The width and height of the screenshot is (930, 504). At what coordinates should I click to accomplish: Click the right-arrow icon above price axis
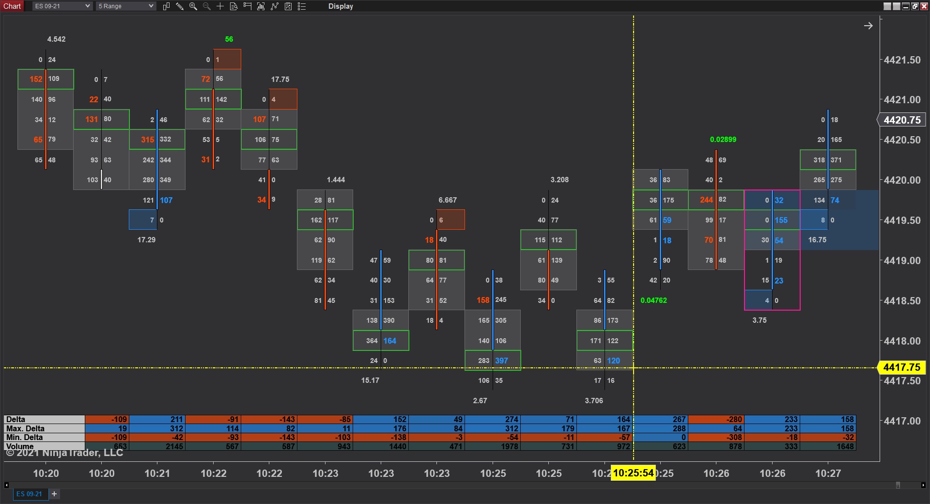coord(868,26)
